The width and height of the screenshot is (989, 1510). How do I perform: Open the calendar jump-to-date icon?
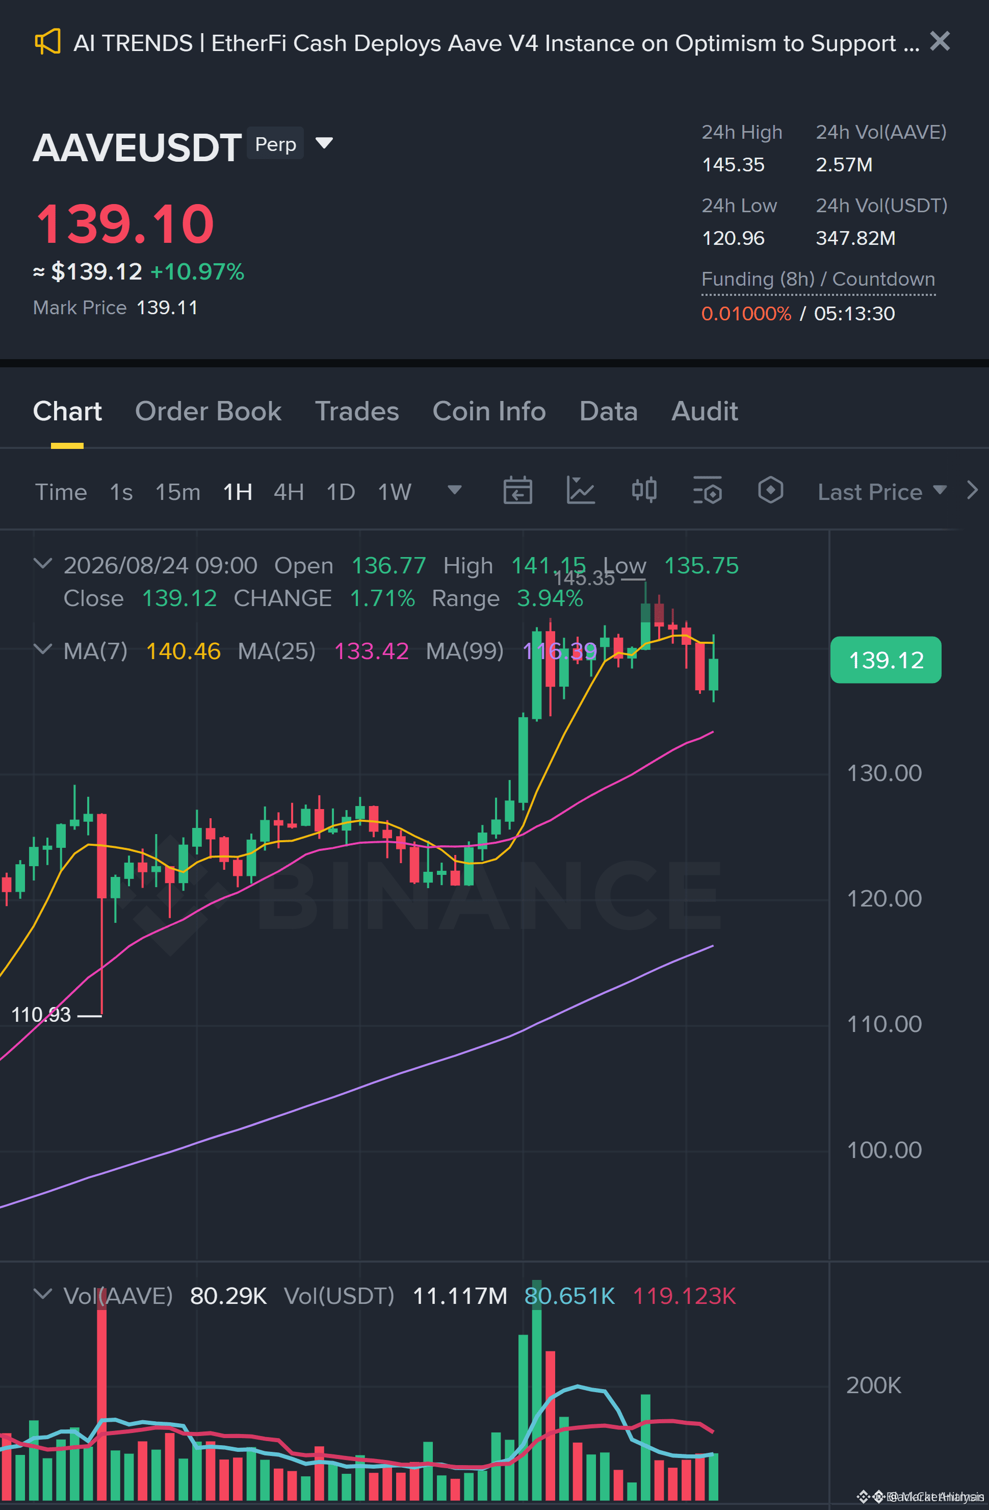[517, 490]
